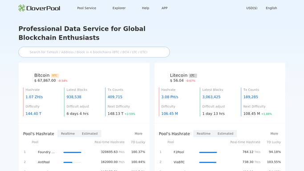
Task: Open the English language selector
Action: (271, 8)
